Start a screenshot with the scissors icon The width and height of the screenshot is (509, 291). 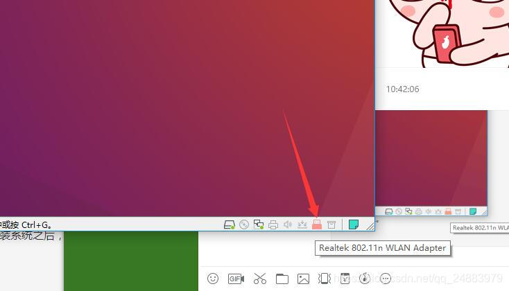259,279
